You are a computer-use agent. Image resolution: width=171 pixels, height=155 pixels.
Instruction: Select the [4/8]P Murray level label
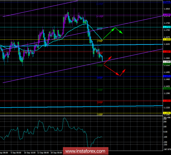(x=100, y=78)
